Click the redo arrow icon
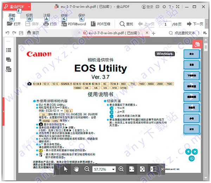211x183 pixels. pyautogui.click(x=14, y=33)
